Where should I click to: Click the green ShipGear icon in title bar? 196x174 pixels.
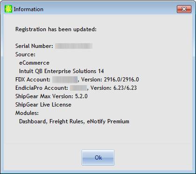[x=8, y=9]
